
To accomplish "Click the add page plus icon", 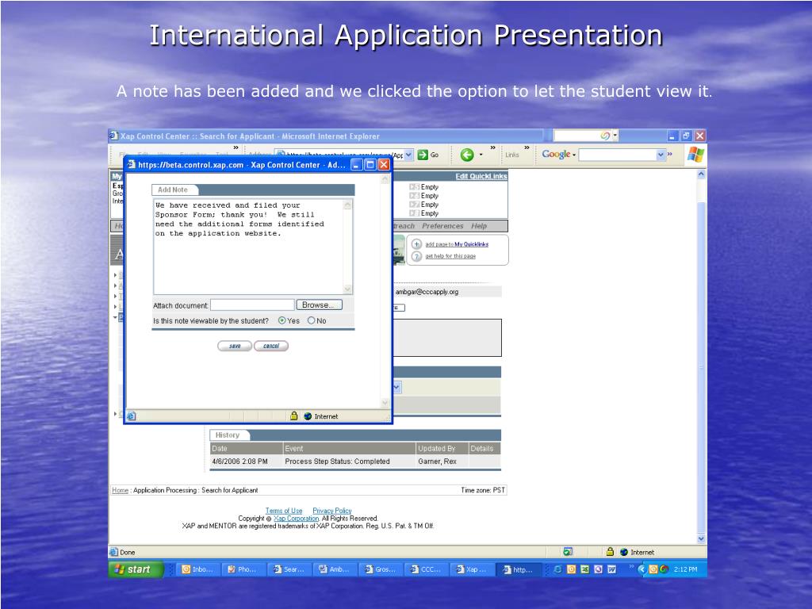I will 416,244.
